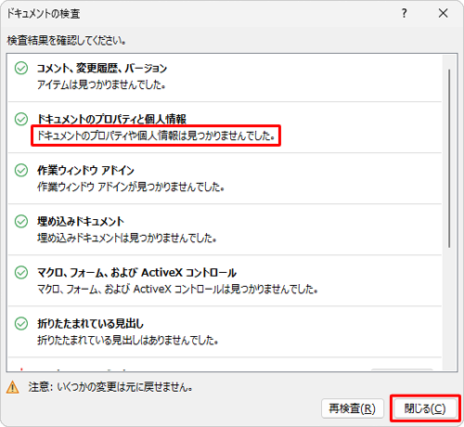This screenshot has height=427, width=464.
Task: Click checkmark icon beside 埋め込みドキュメント
Action: (x=21, y=221)
